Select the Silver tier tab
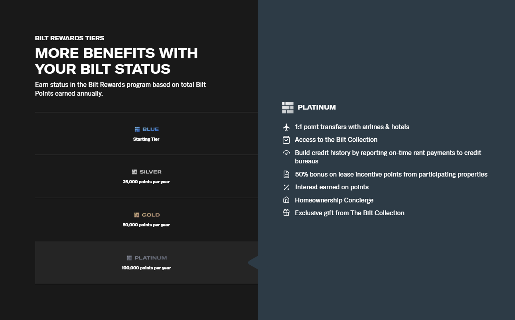The image size is (515, 320). 146,177
